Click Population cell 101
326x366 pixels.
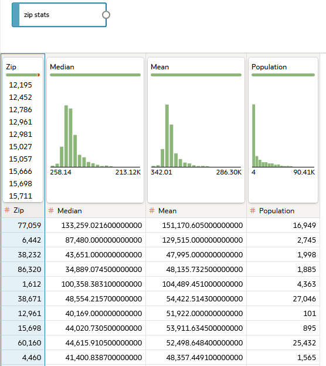pos(283,314)
